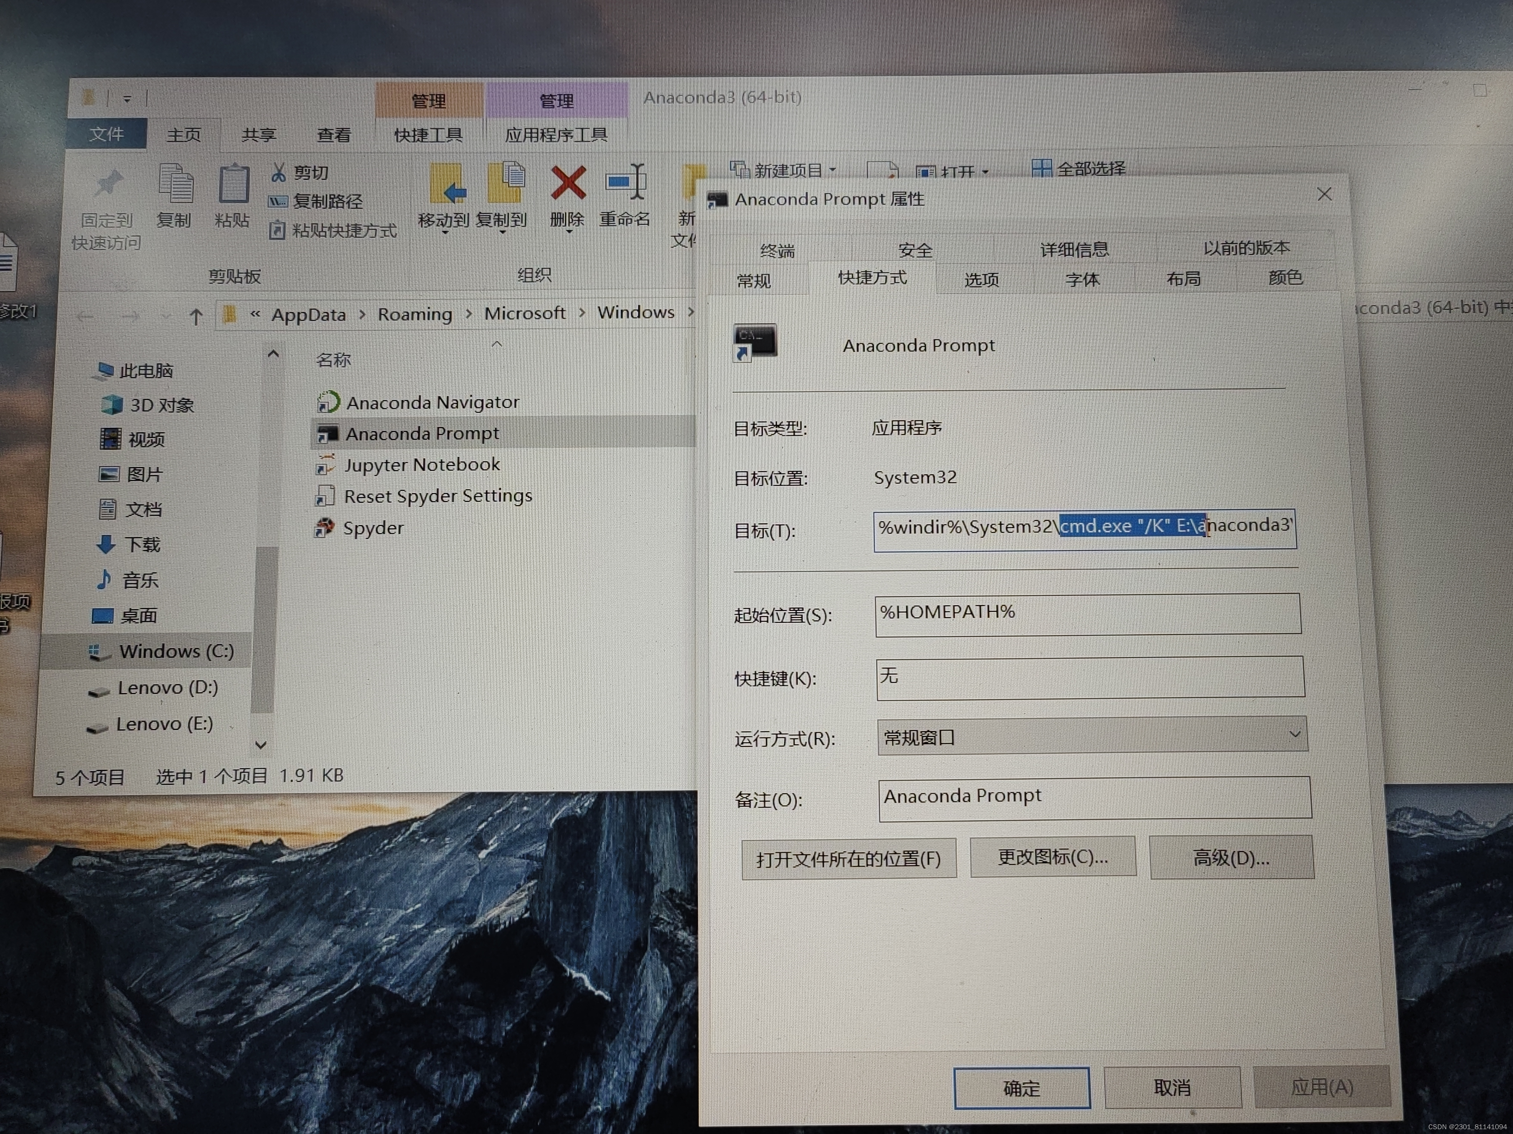Switch to Options (选项) properties tab
The width and height of the screenshot is (1513, 1134).
981,279
